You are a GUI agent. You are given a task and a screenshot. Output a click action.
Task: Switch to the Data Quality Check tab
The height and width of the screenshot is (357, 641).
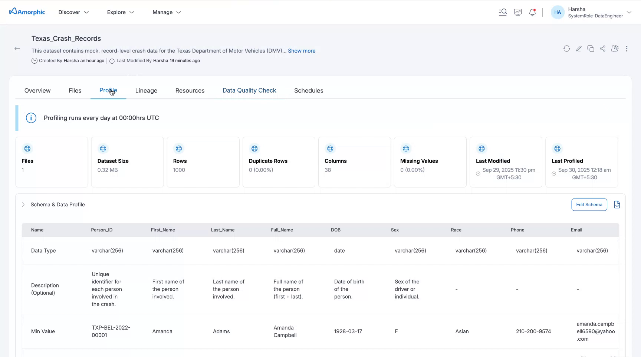coord(249,90)
